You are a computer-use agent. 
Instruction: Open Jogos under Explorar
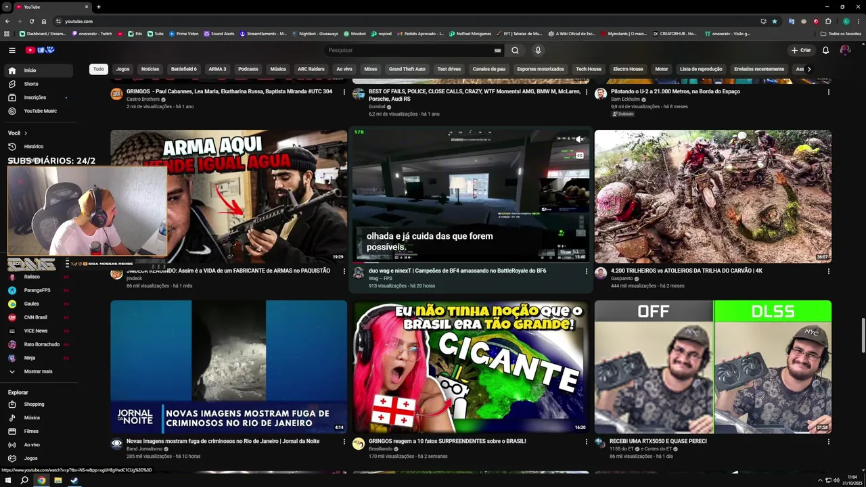click(37, 458)
